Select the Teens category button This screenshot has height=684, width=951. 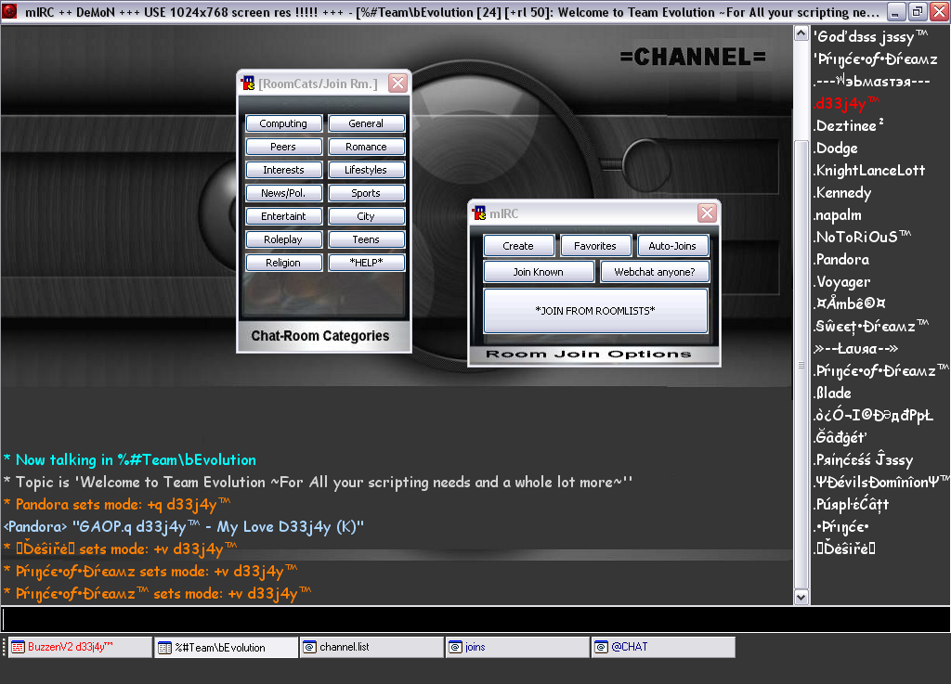pos(366,239)
